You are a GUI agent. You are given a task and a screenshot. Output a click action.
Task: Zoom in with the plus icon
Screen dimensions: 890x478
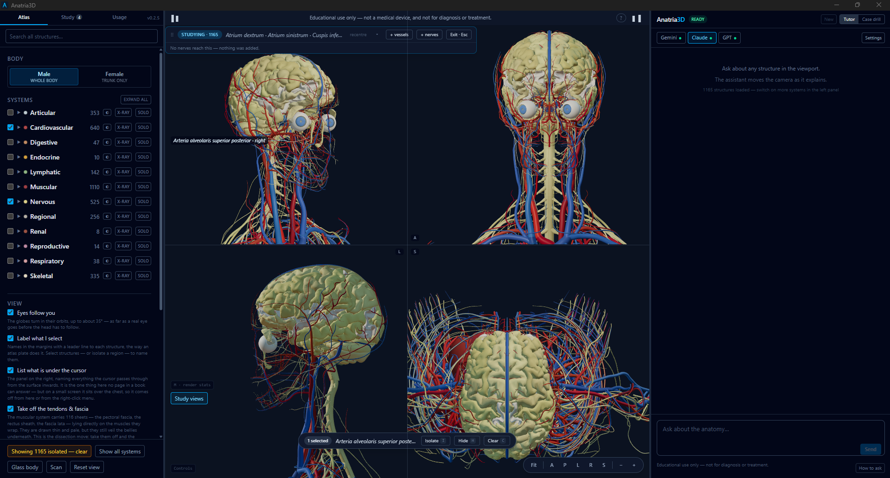point(634,465)
